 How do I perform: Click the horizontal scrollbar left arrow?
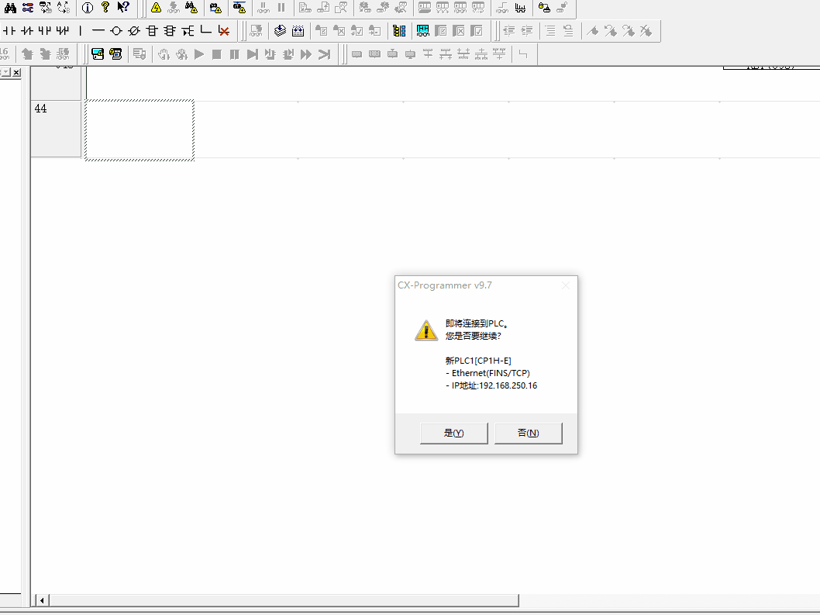(x=42, y=600)
